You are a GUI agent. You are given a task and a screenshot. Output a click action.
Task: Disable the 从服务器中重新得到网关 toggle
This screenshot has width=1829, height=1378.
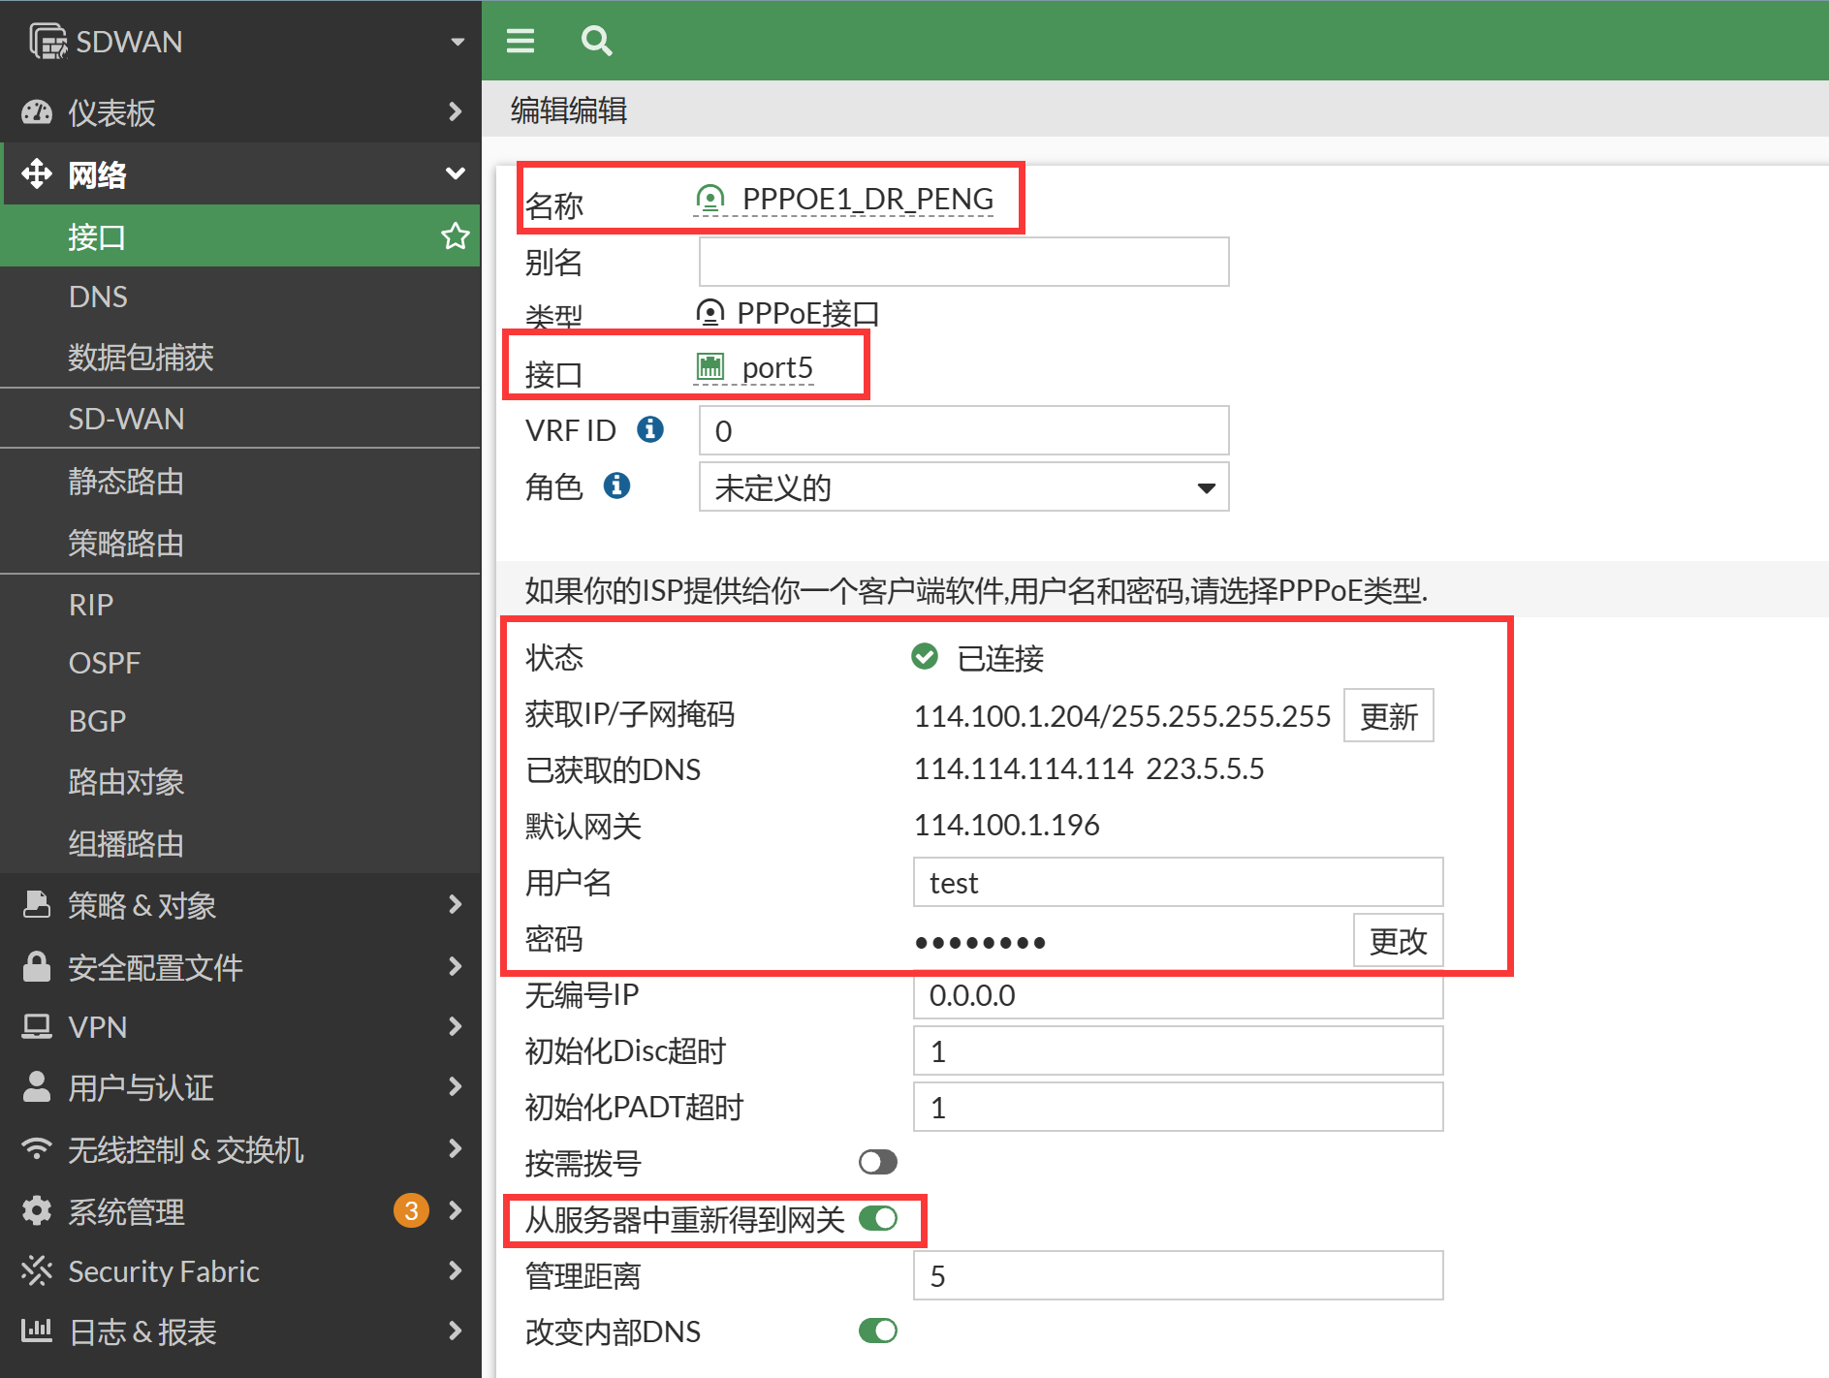tap(878, 1218)
